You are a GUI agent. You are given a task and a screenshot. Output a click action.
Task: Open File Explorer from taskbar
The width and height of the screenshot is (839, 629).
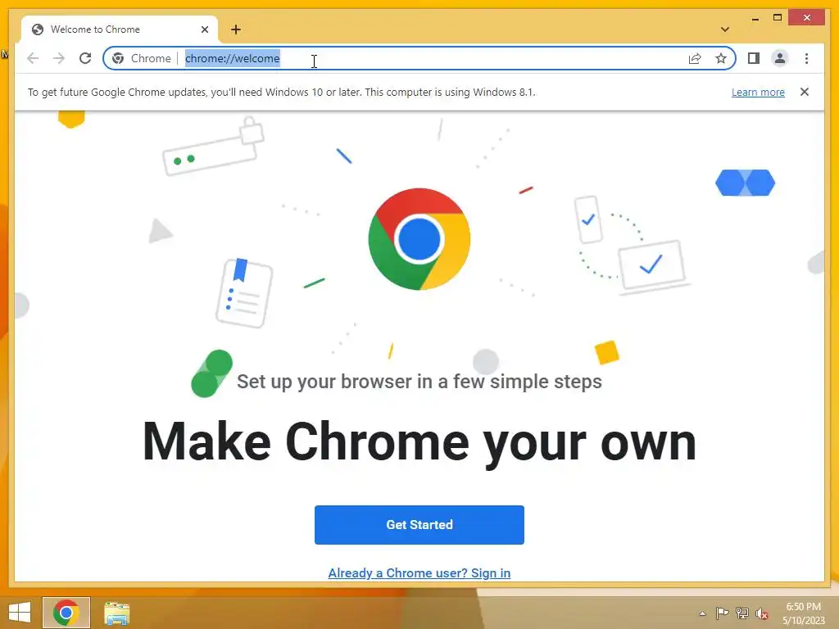click(116, 613)
